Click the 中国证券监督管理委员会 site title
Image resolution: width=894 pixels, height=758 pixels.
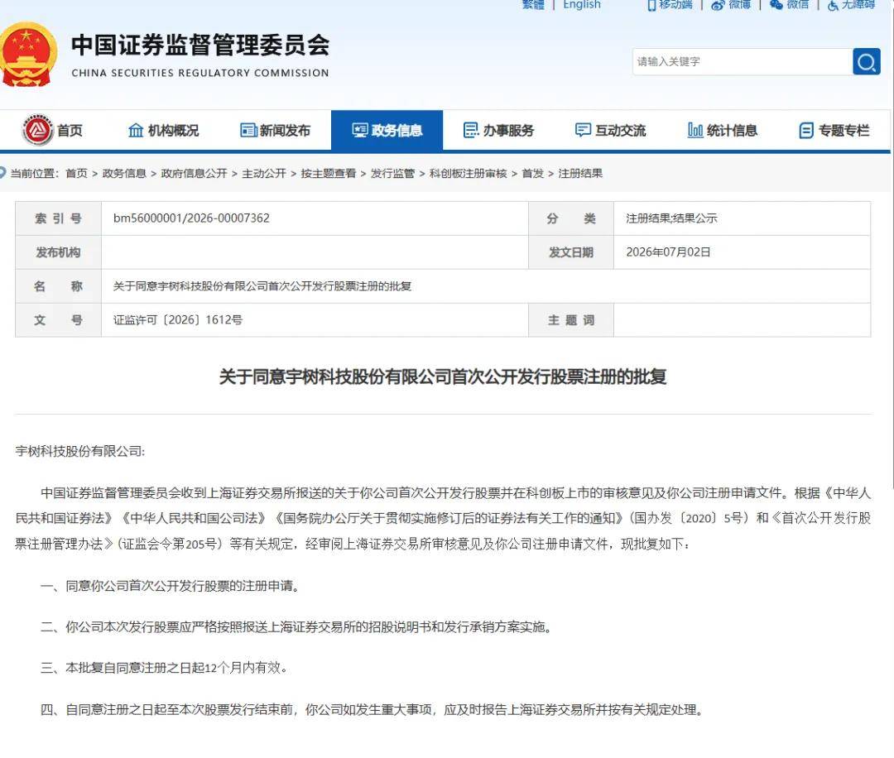point(200,46)
